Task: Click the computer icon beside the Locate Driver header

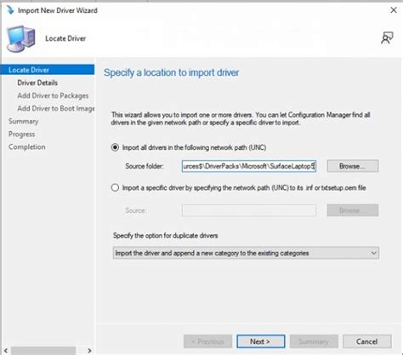Action: pyautogui.click(x=21, y=39)
